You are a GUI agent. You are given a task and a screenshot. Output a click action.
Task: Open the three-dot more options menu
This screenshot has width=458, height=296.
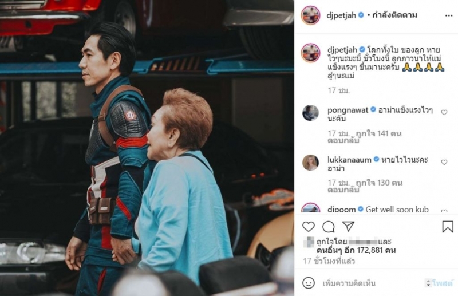point(449,15)
